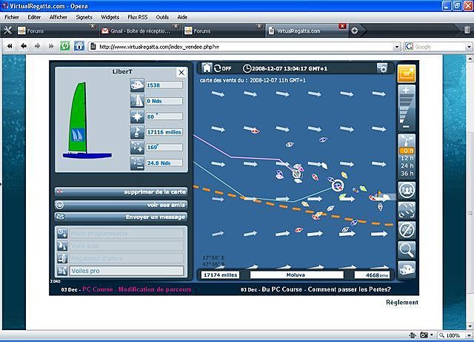Click the 4668ème ranking readout
This screenshot has height=342, width=474.
[x=373, y=275]
